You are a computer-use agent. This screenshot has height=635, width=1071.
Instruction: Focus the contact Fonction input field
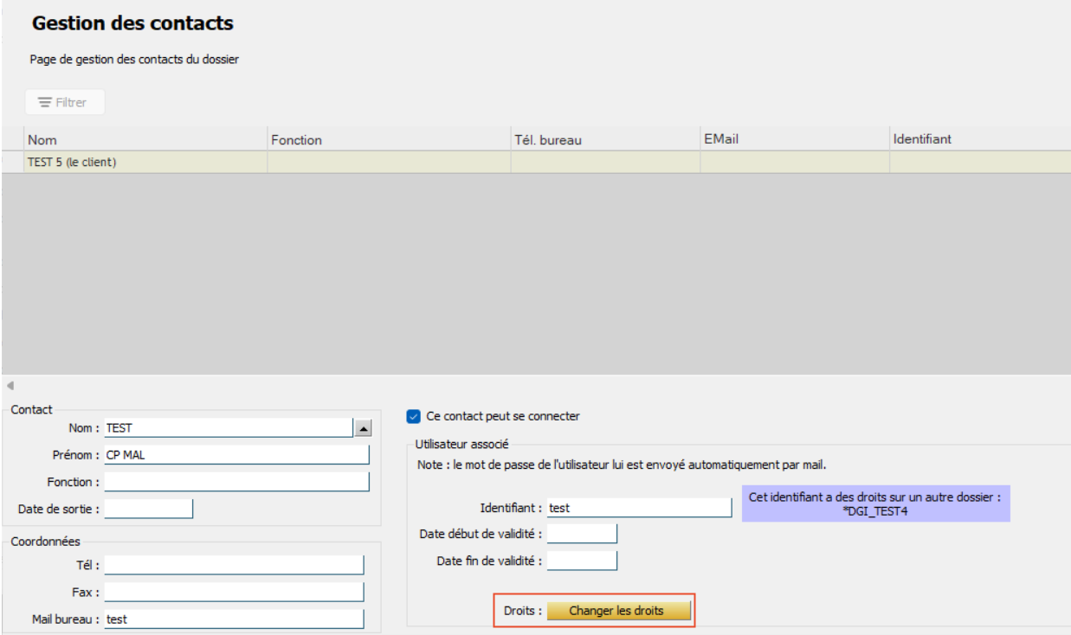(x=235, y=482)
